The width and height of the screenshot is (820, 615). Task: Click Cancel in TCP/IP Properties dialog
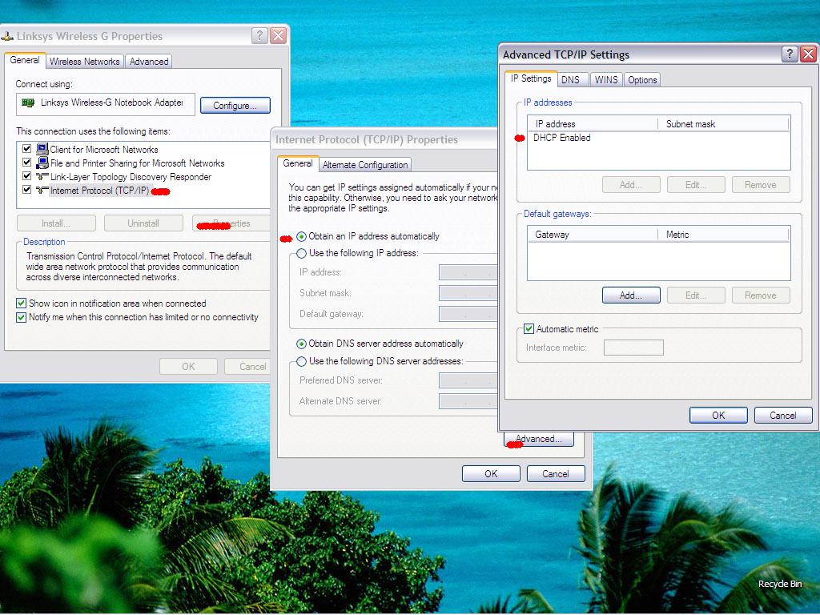point(556,474)
